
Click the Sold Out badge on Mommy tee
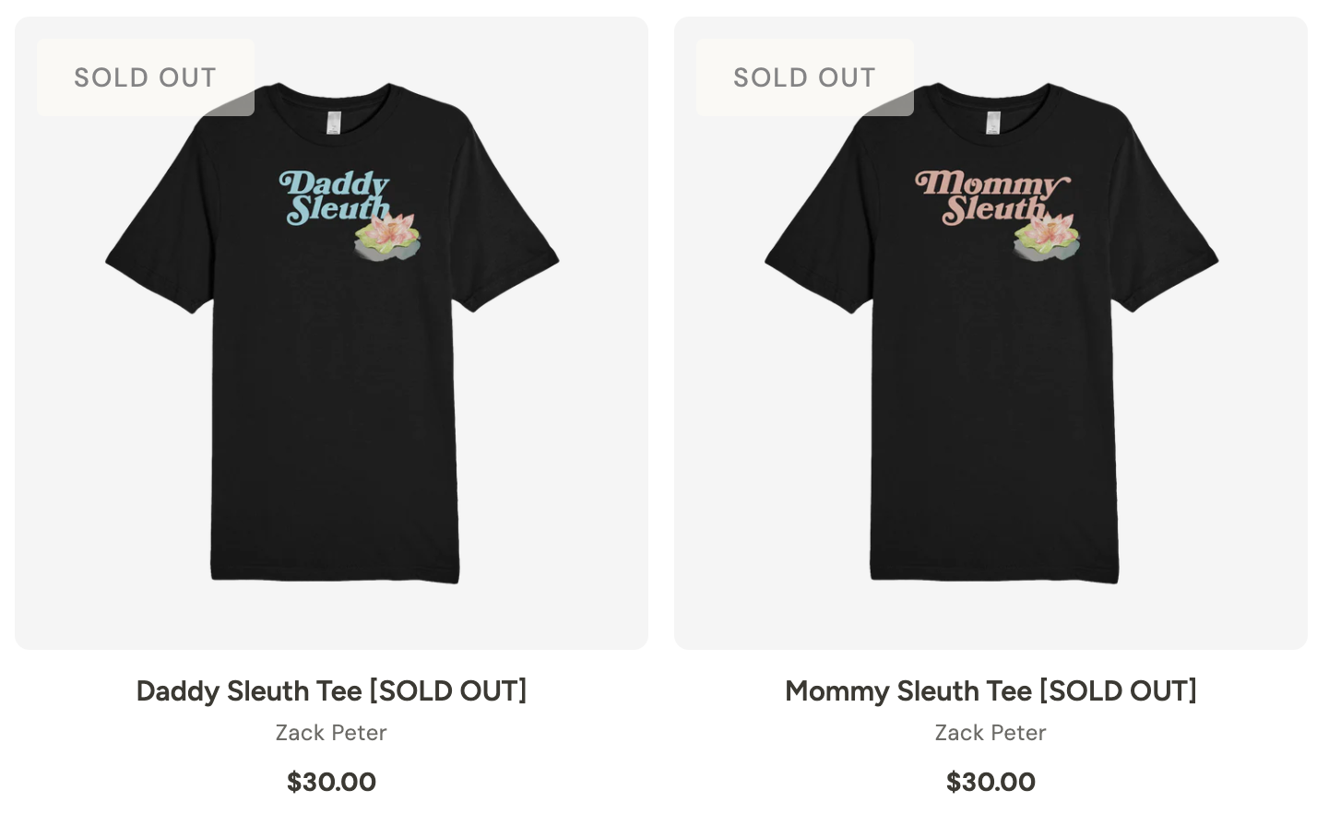point(804,77)
